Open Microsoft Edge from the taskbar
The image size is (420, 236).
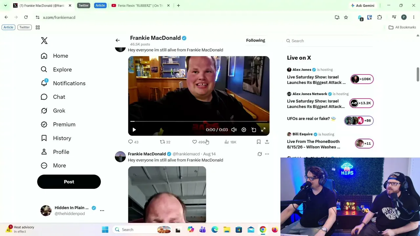[215, 230]
